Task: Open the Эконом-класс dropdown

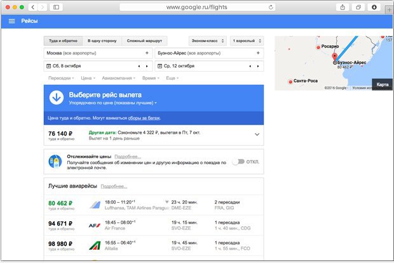Action: click(208, 41)
